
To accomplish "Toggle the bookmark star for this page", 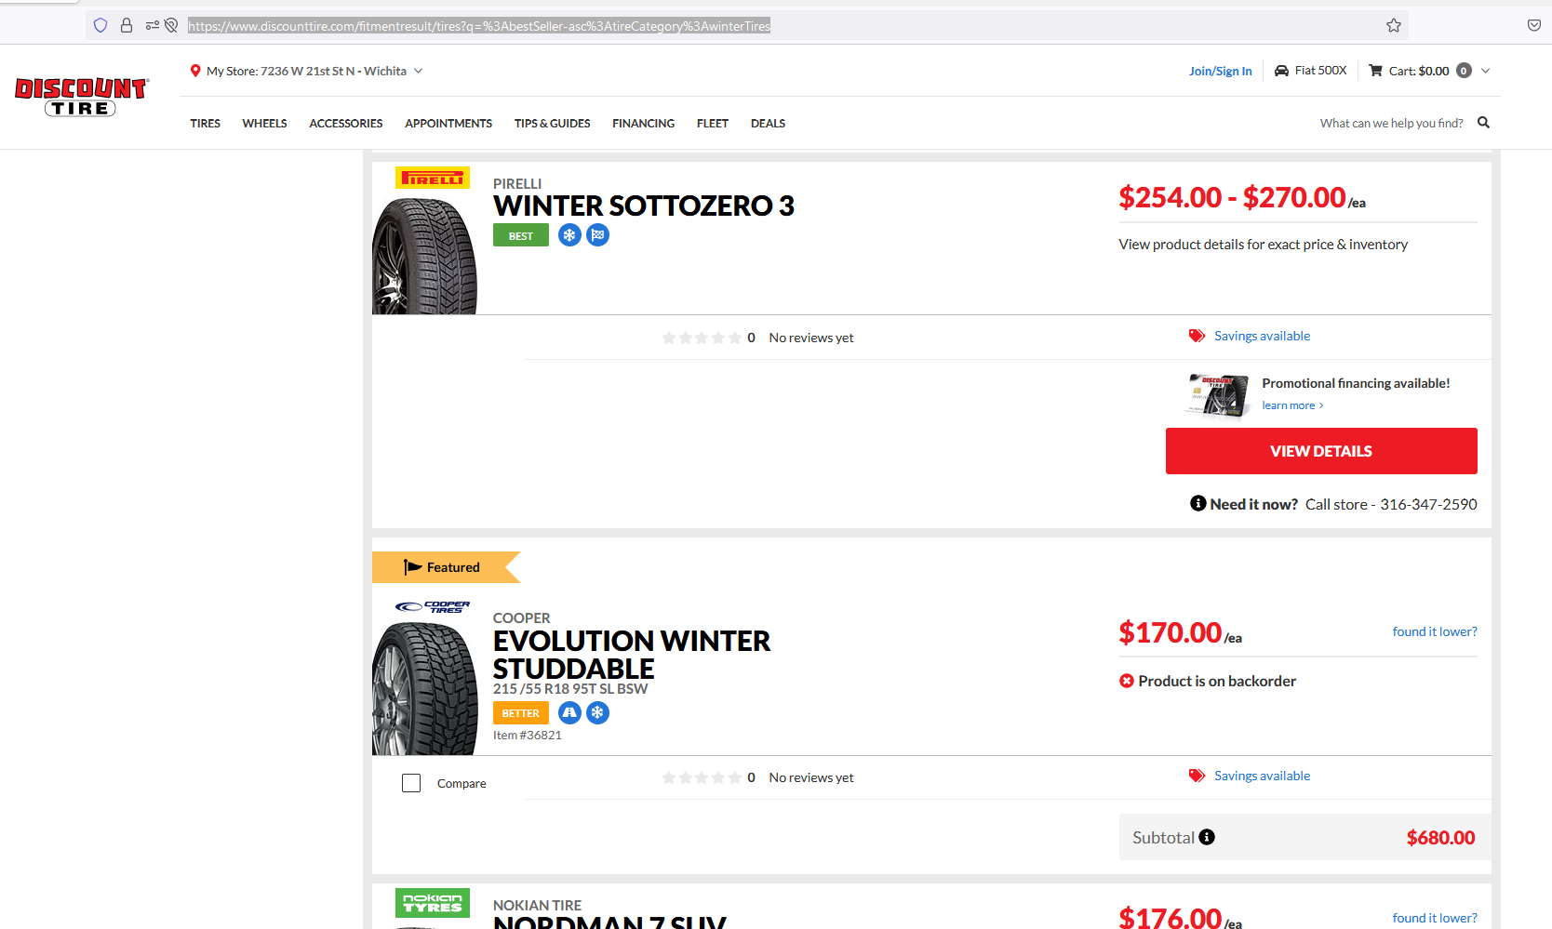I will [x=1393, y=25].
